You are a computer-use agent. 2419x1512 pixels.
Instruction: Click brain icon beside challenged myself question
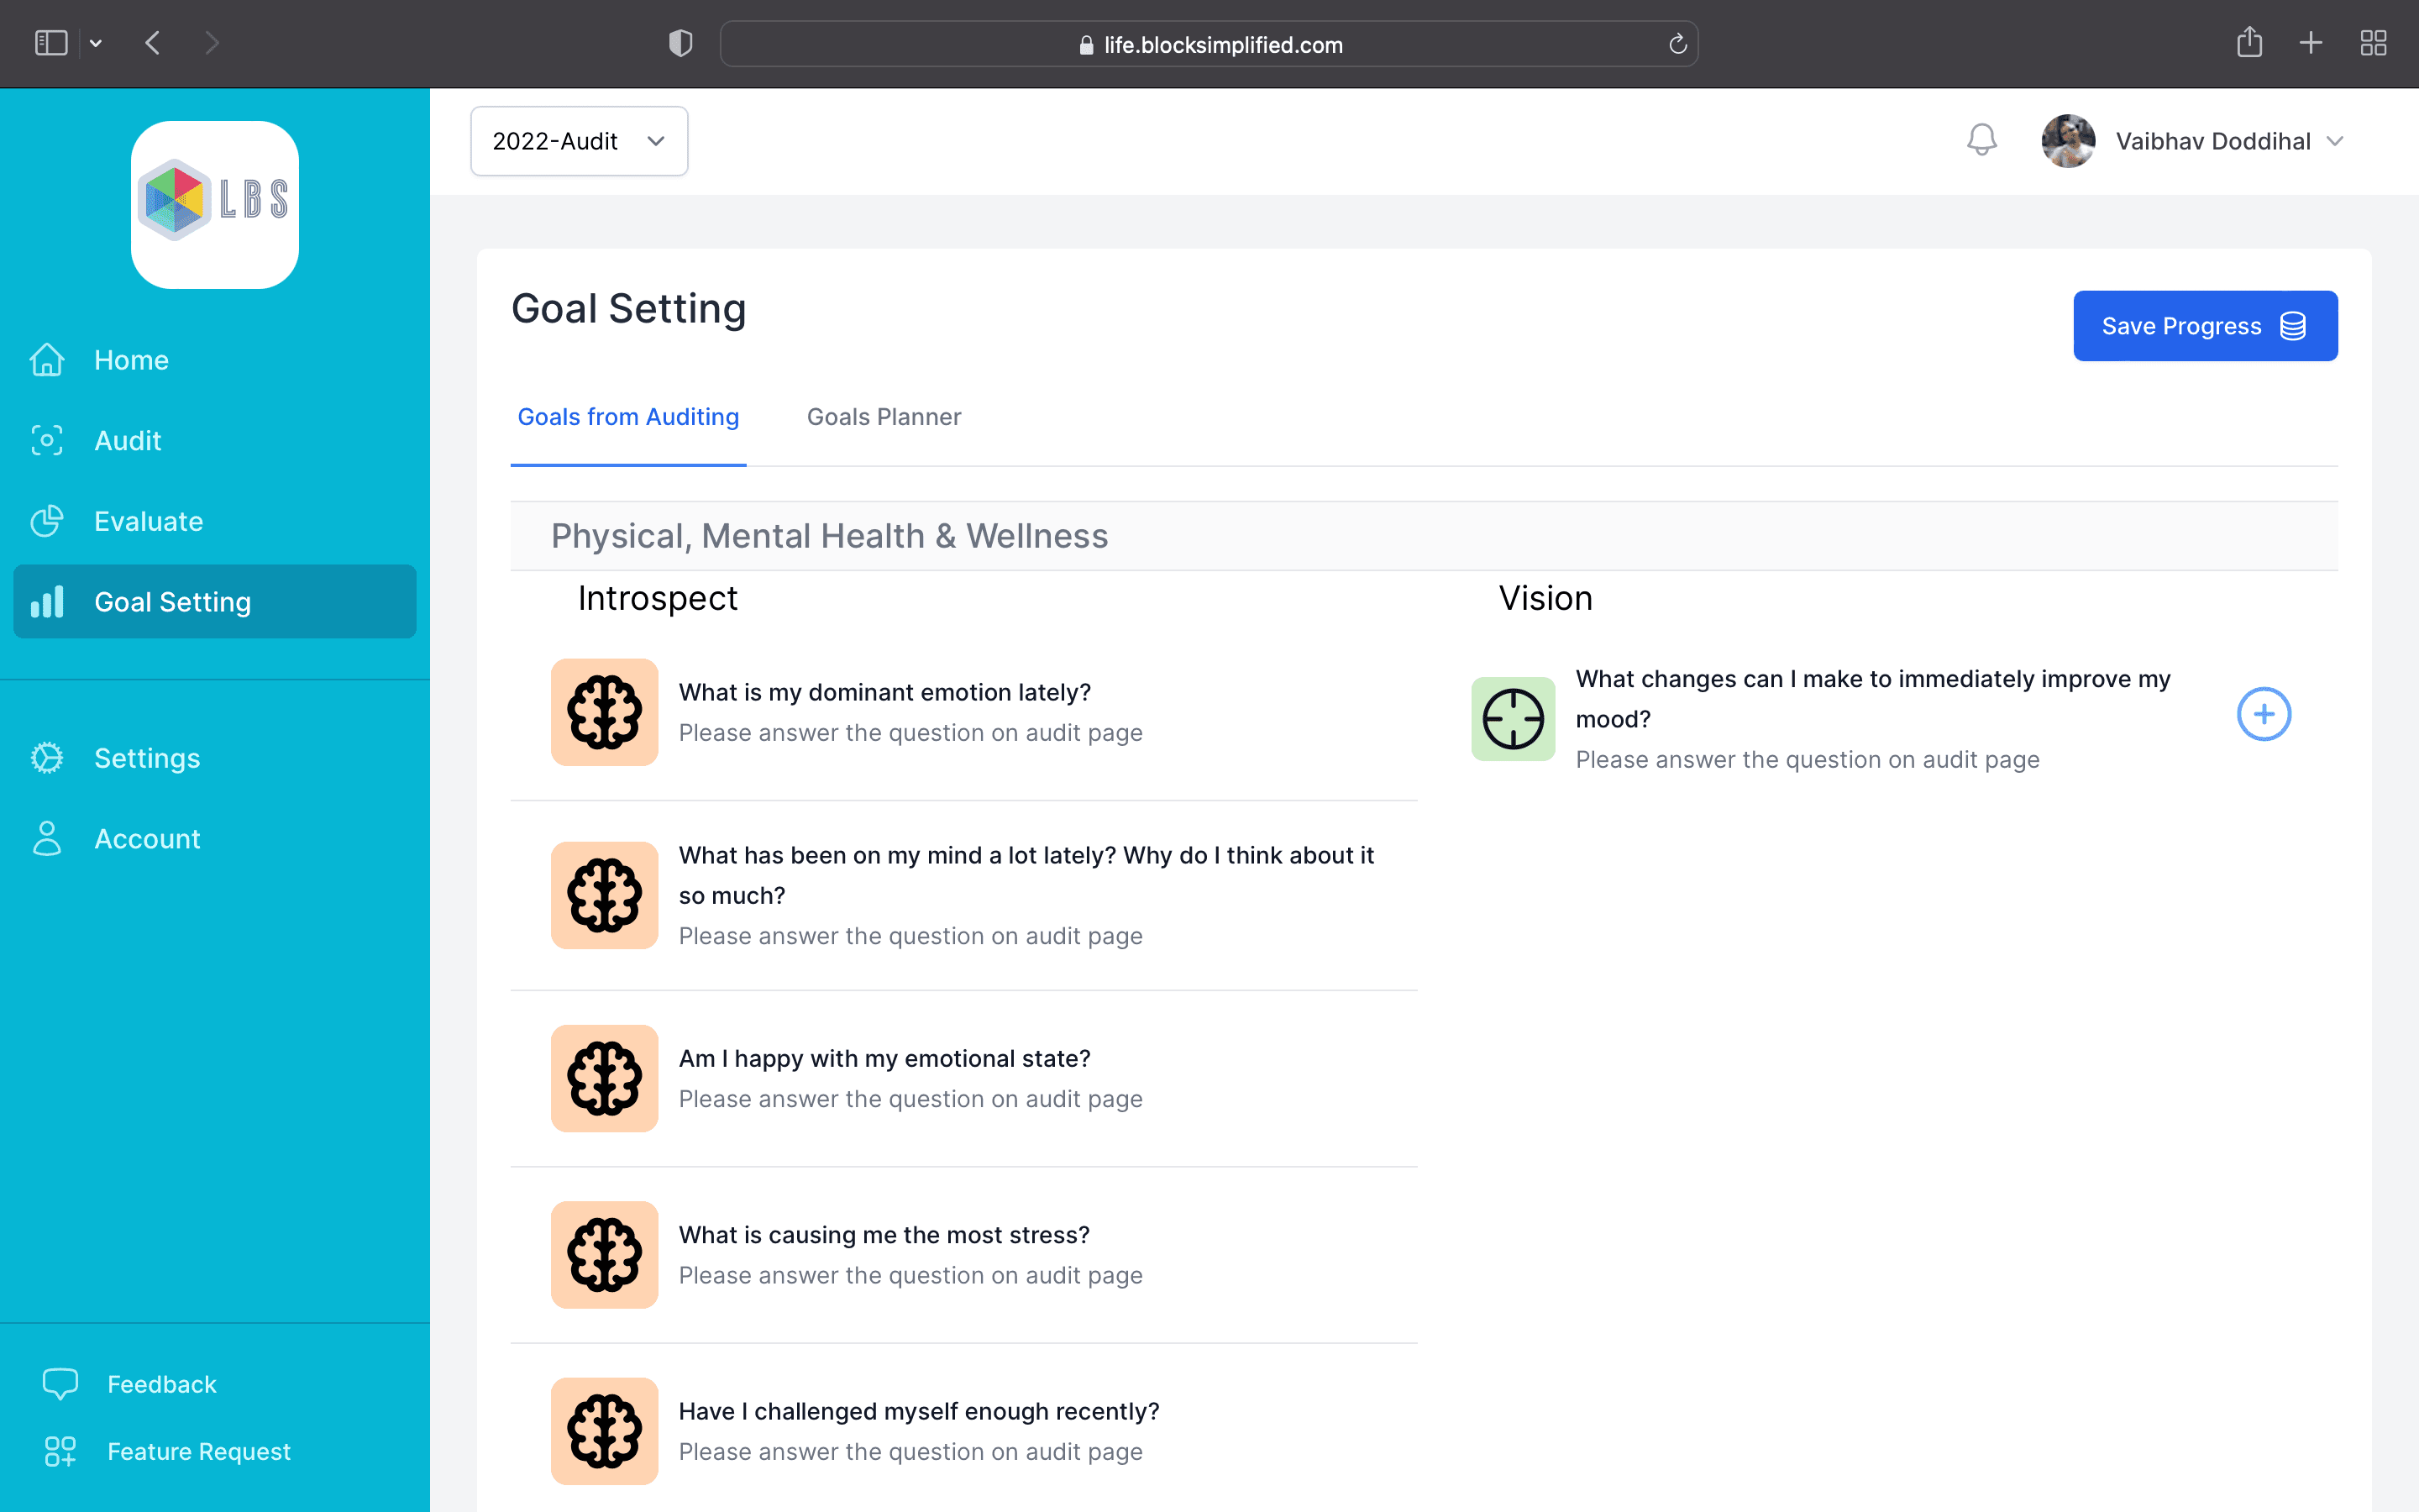click(605, 1431)
